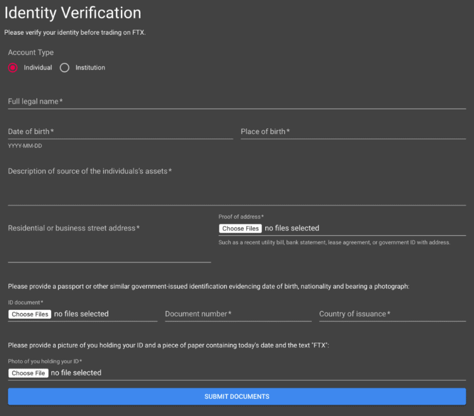Click 'no file selected' under Photo holding ID
Screen dimensions: 474x416
[76, 373]
